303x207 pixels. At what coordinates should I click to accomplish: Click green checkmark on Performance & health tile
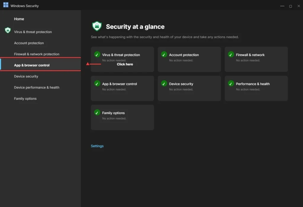tap(231, 84)
